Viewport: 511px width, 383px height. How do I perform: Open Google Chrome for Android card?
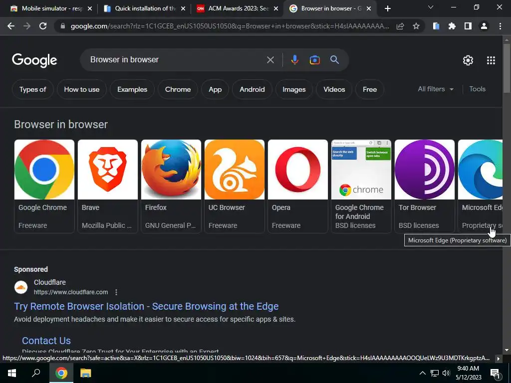pos(361,187)
